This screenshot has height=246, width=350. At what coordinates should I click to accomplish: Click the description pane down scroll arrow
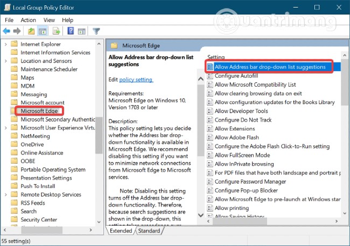[201, 215]
